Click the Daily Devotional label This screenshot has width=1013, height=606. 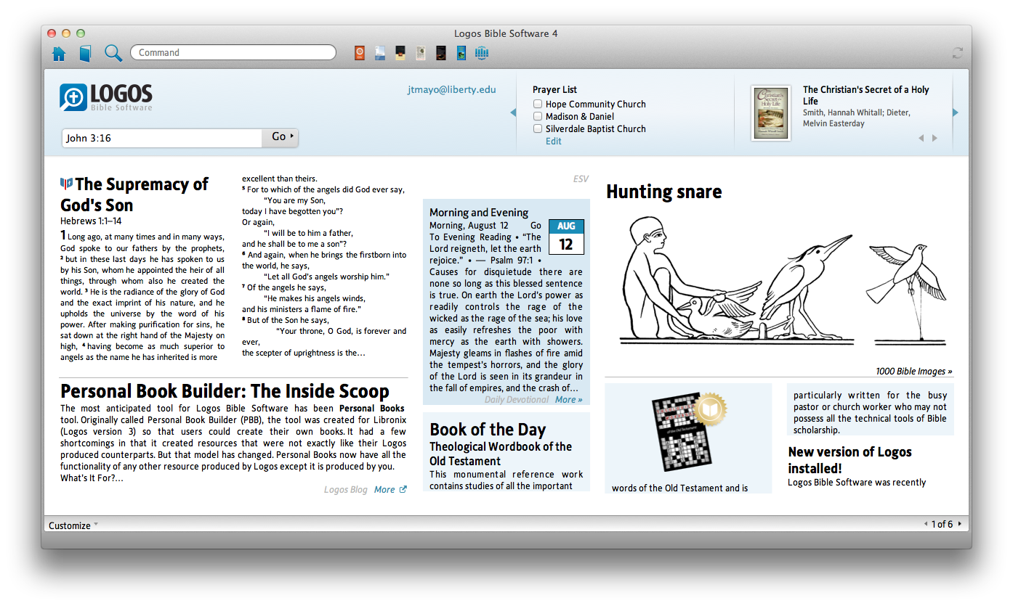coord(517,399)
